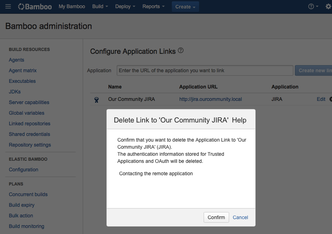
Task: Click the delete icon next to Edit
Action: pos(331,99)
